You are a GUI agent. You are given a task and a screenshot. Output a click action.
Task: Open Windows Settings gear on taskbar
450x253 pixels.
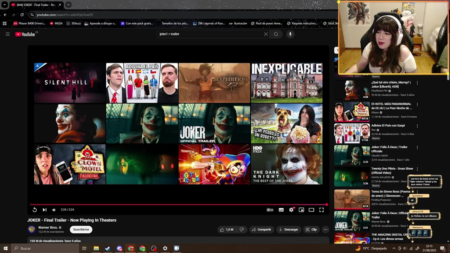(x=165, y=248)
